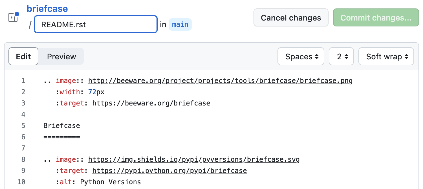Screen dimensions: 423x189
Task: Click line number 1 in the editor gutter
Action: pyautogui.click(x=23, y=80)
